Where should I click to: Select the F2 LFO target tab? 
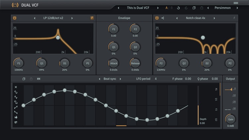pos(216,109)
